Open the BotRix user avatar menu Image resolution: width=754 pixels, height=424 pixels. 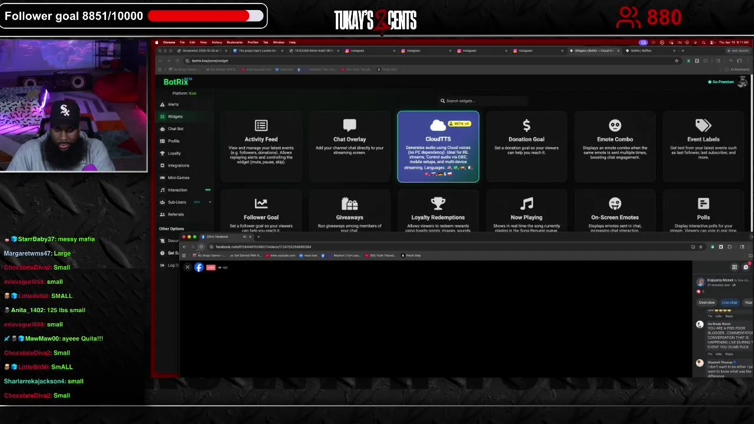point(742,82)
